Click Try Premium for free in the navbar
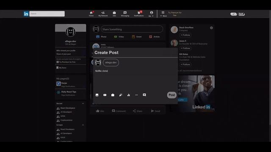271x152 pixels. click(175, 14)
